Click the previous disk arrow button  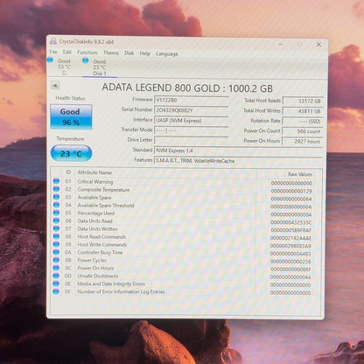(x=55, y=86)
